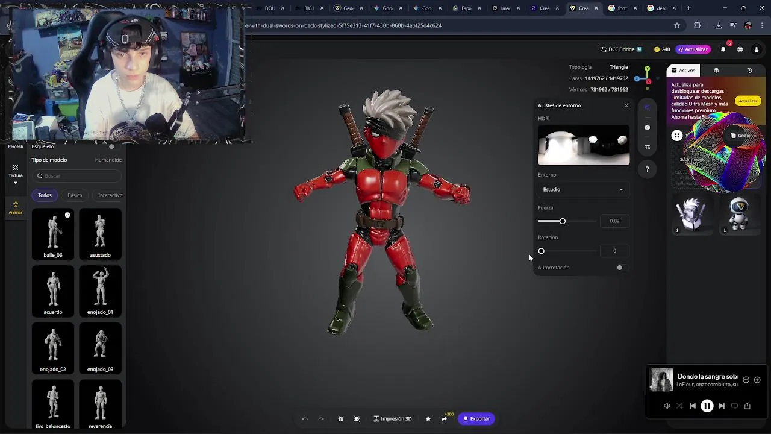
Task: Click Impresión 3D button
Action: pyautogui.click(x=392, y=418)
